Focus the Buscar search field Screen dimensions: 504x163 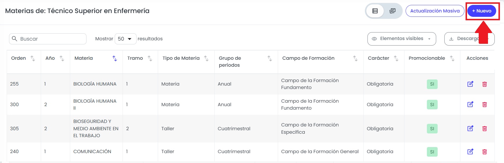(48, 39)
